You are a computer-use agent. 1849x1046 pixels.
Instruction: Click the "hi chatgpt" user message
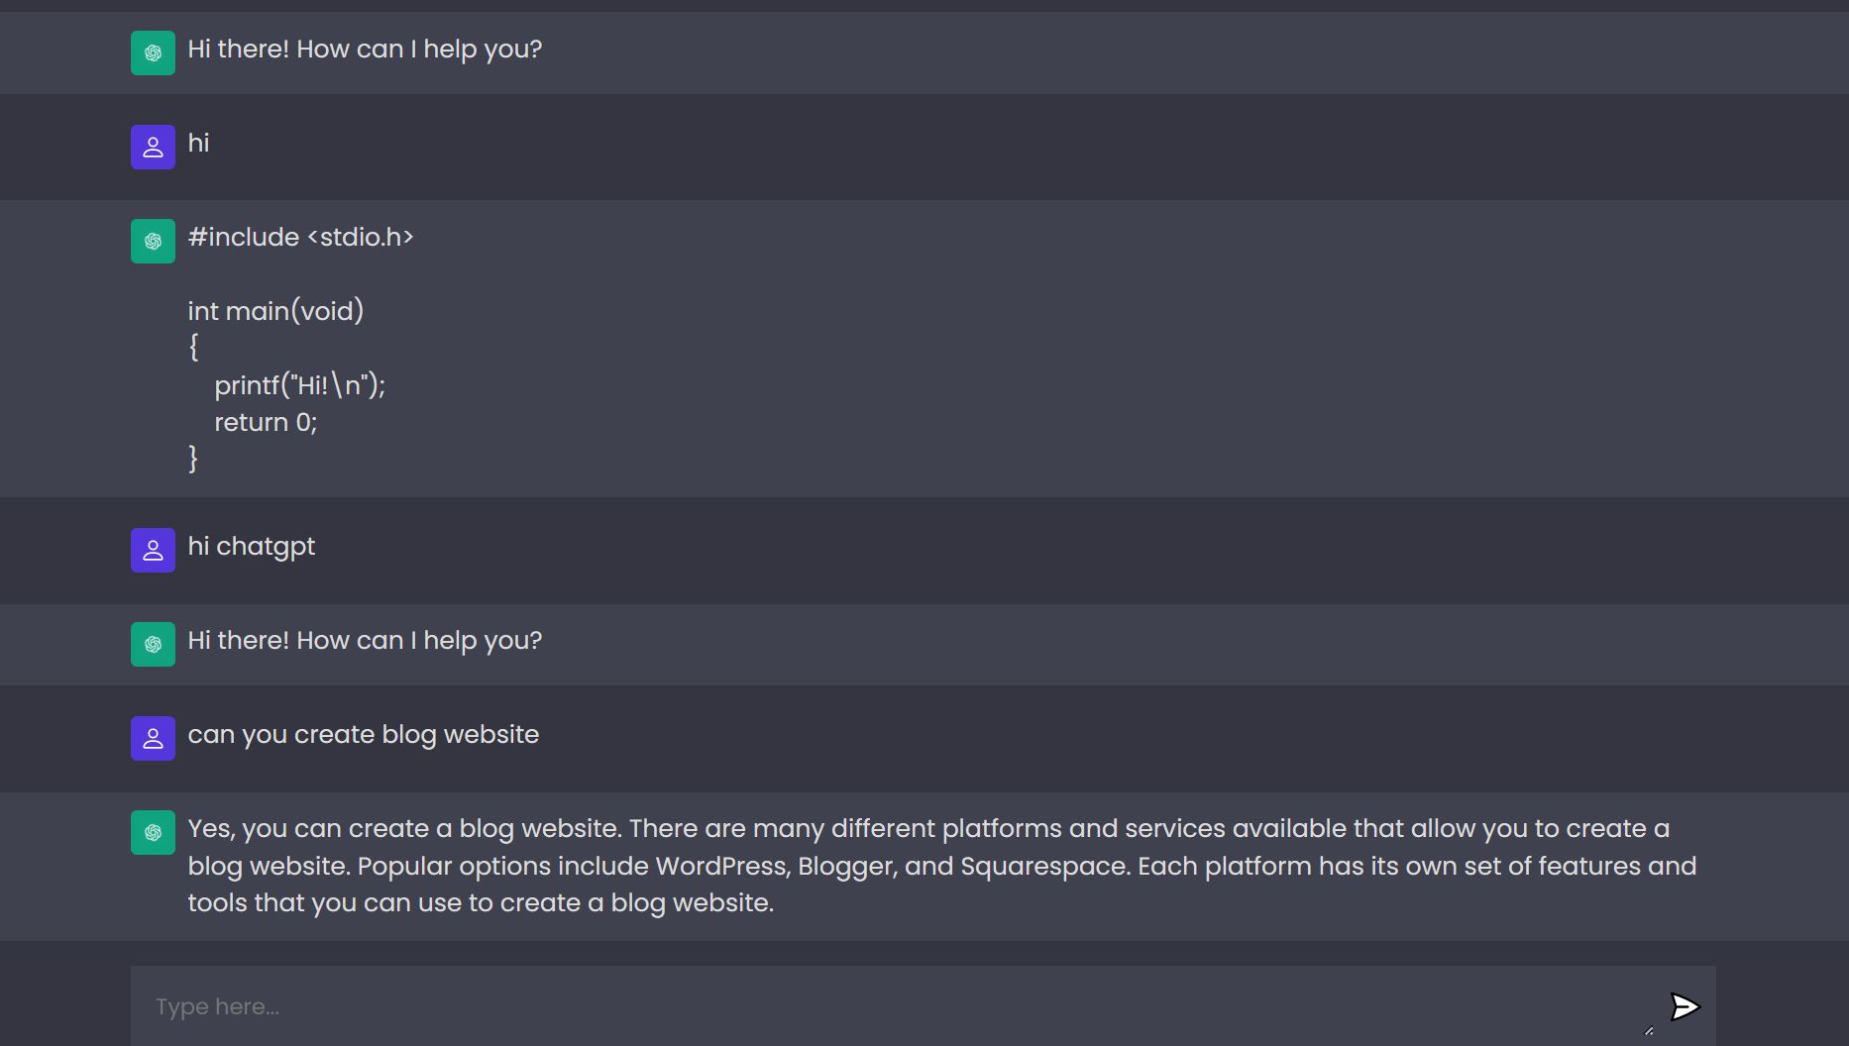(x=252, y=547)
